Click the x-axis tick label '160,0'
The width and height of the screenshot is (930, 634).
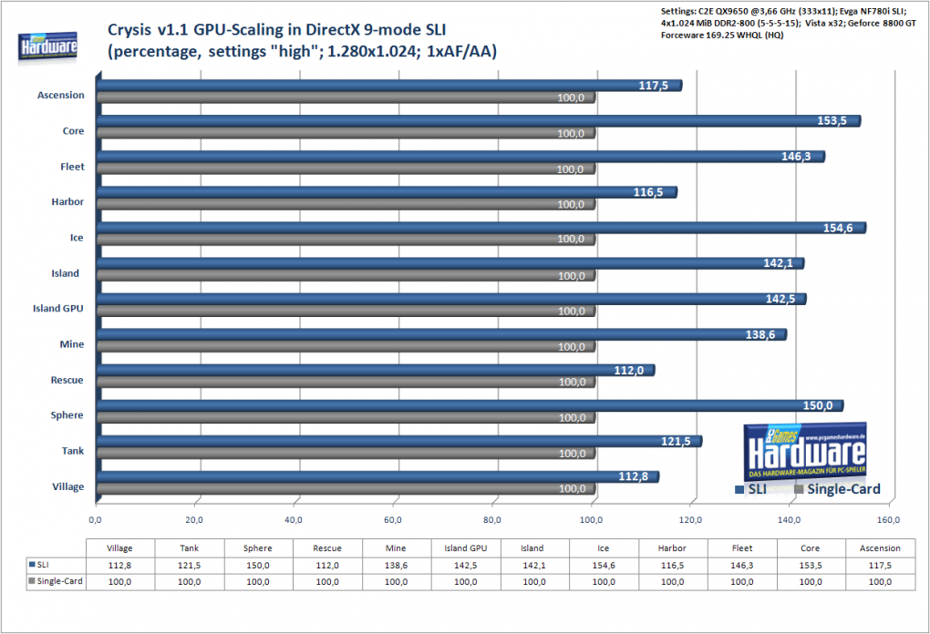888,519
